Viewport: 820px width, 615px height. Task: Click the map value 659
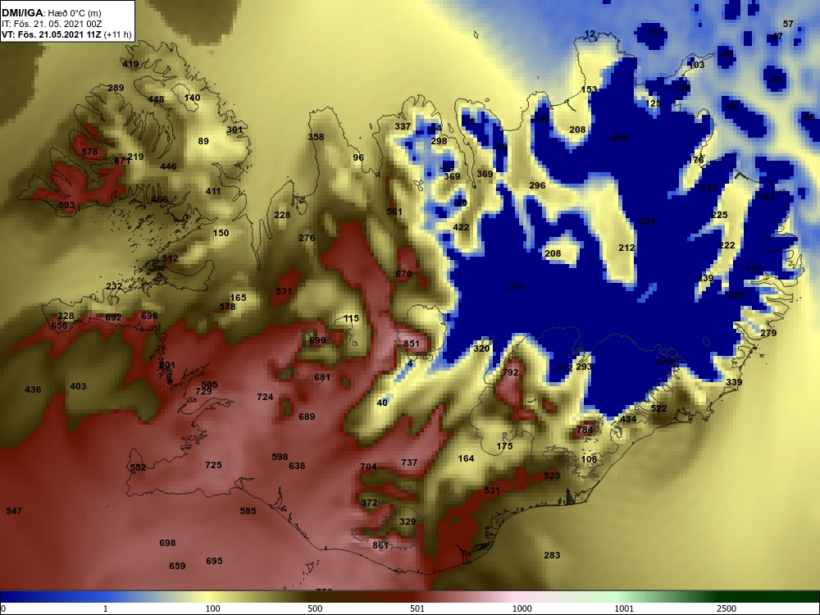pos(177,566)
